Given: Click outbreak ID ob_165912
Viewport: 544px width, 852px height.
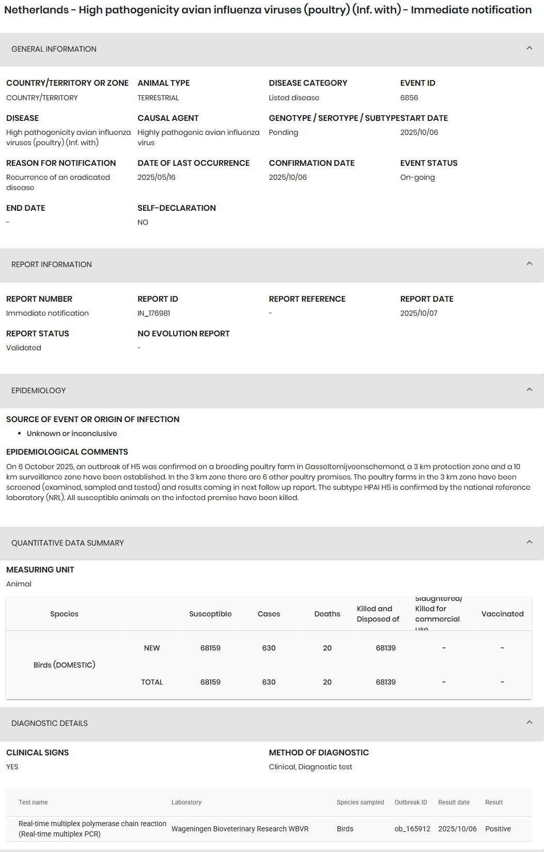Looking at the screenshot, I should click(412, 829).
